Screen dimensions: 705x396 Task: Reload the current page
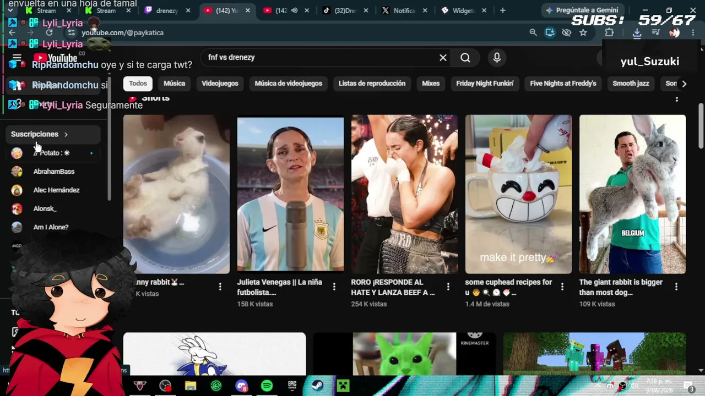pos(49,32)
